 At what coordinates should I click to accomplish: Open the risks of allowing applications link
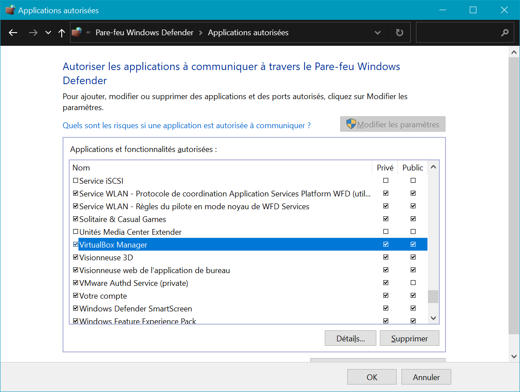pos(186,126)
